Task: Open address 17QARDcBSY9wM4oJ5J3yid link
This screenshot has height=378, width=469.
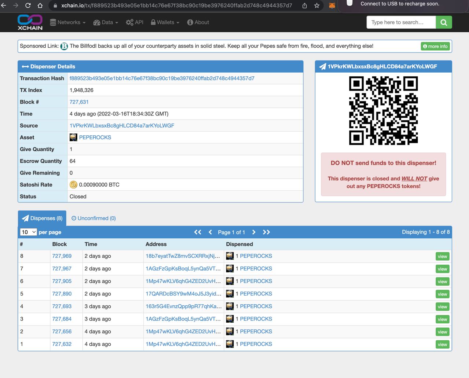Action: pos(184,294)
